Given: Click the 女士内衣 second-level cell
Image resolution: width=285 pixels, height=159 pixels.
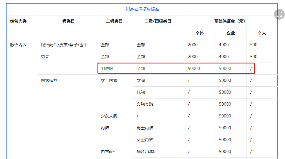Looking at the screenshot, I should tap(109, 80).
